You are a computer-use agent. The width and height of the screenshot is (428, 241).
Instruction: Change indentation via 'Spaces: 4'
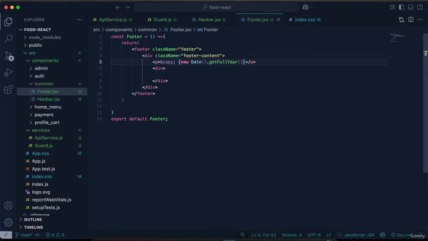tap(292, 235)
